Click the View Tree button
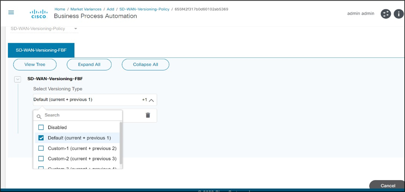 click(x=35, y=64)
